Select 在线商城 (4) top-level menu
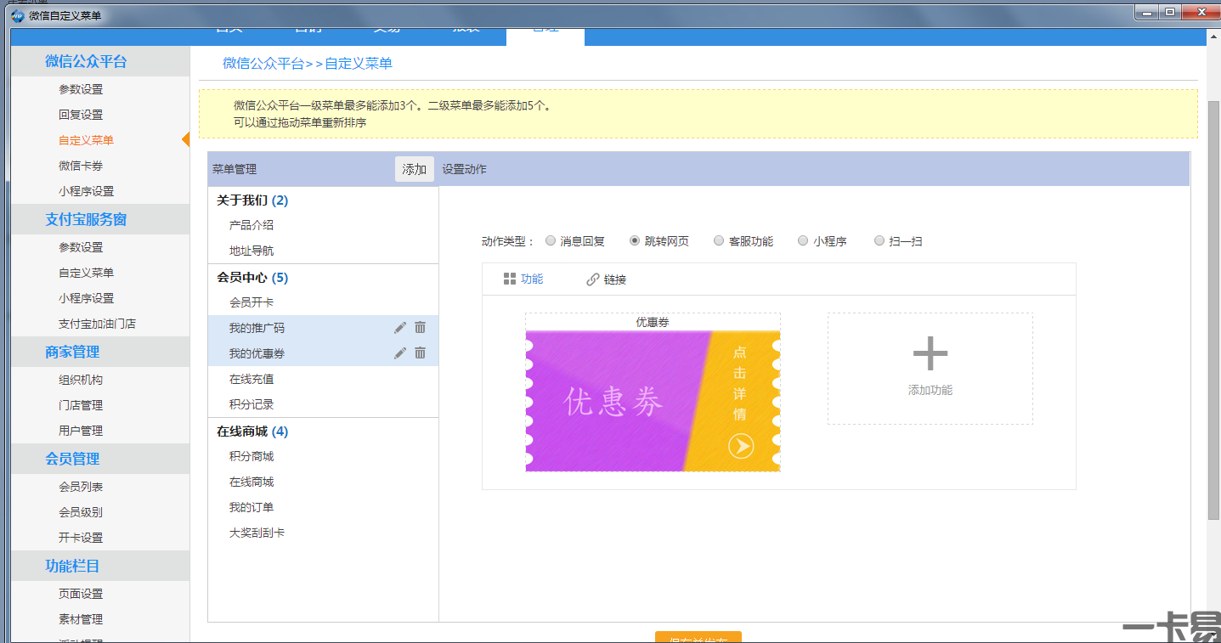 coord(252,431)
